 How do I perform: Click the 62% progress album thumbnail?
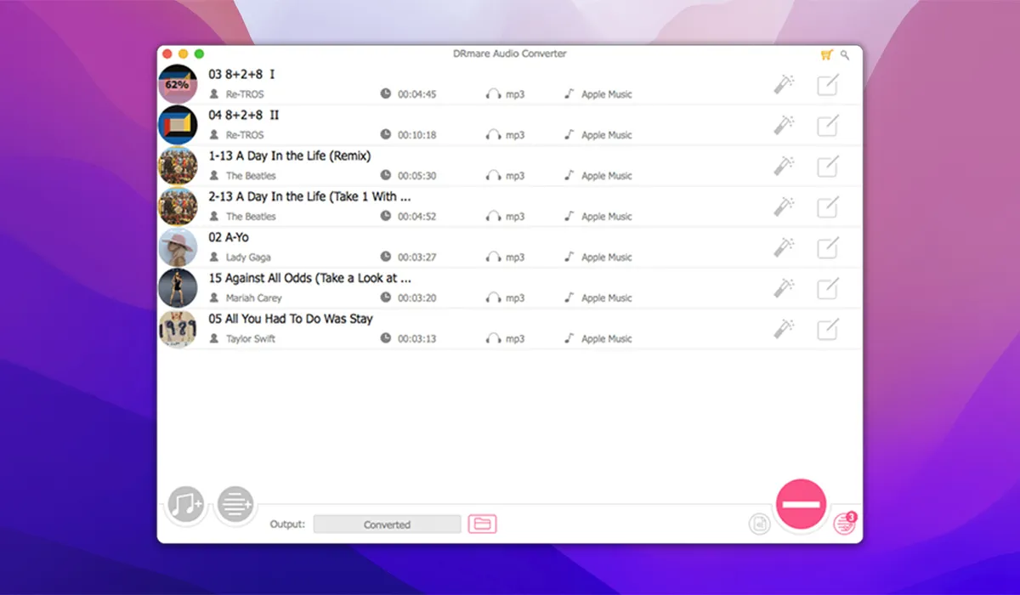coord(178,84)
